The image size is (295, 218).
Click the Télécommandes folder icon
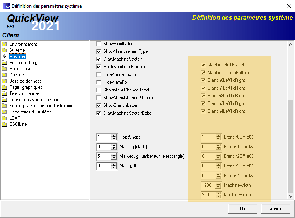point(4,93)
